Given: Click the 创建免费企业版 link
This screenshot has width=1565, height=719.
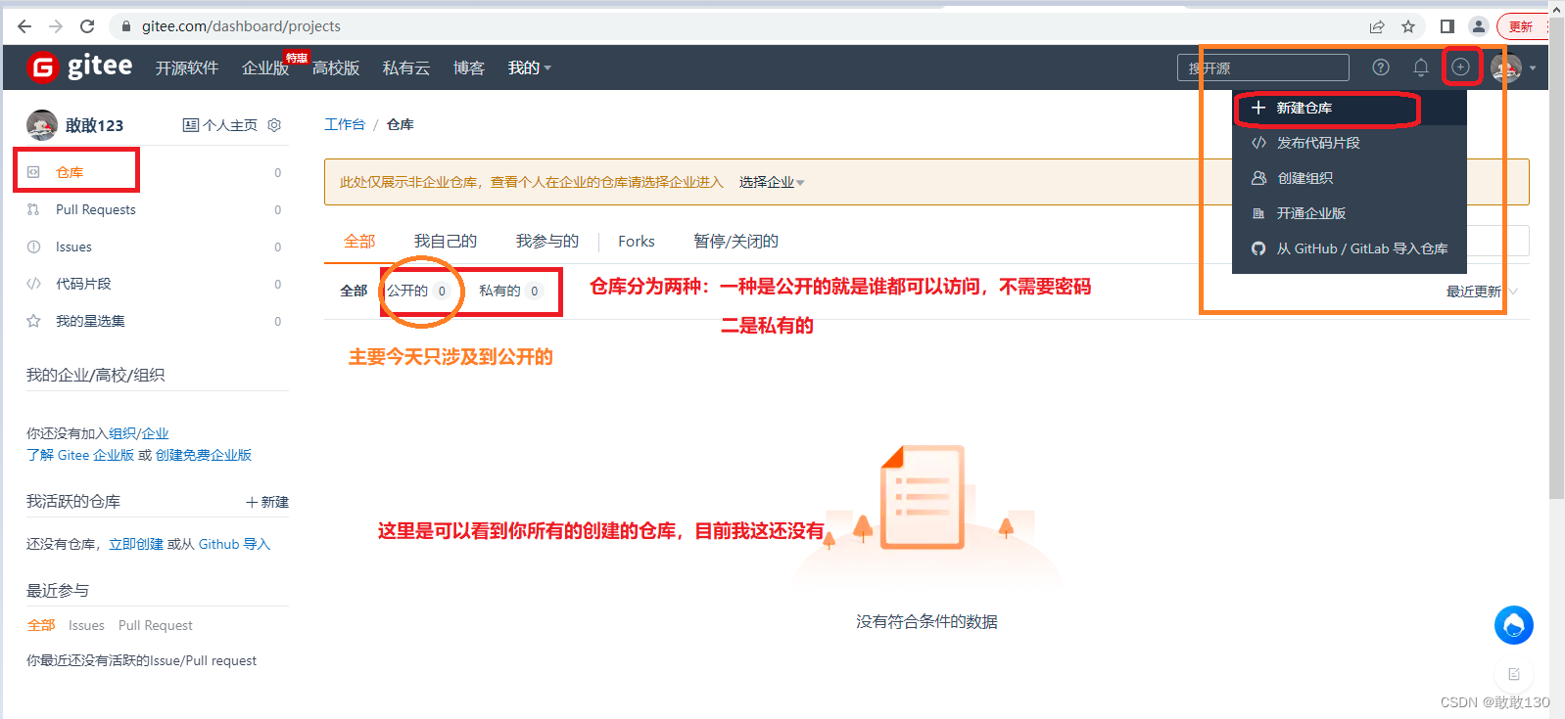Looking at the screenshot, I should [204, 455].
